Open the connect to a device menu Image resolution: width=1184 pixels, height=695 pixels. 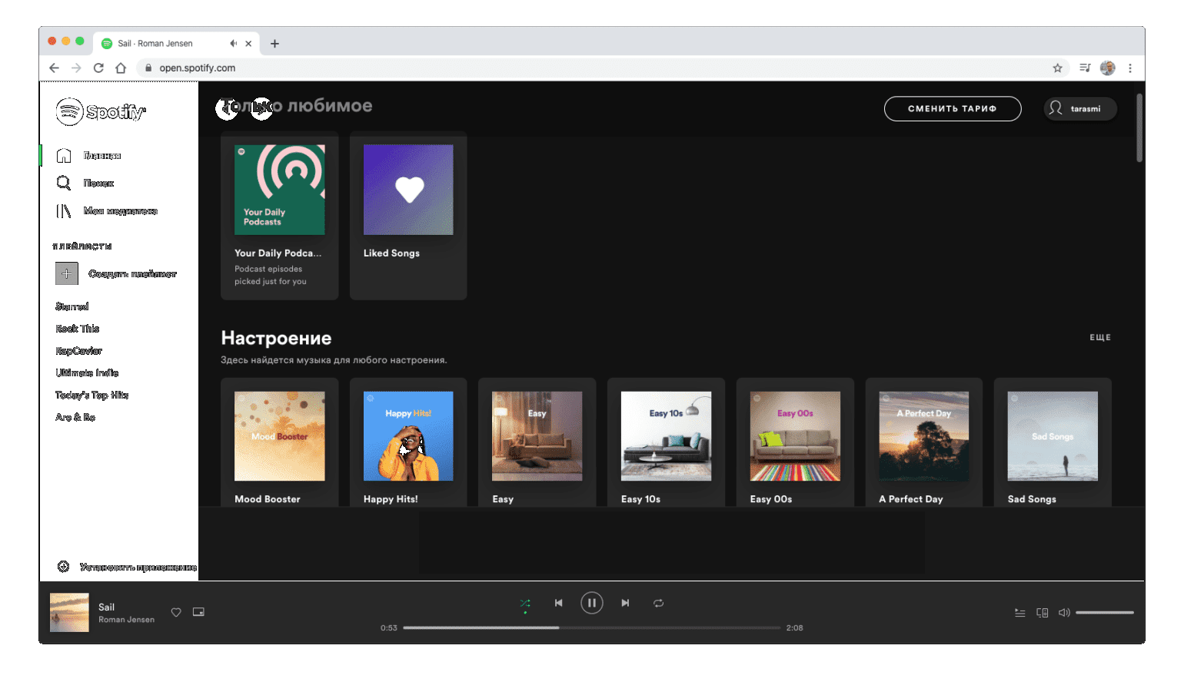[x=1043, y=613]
